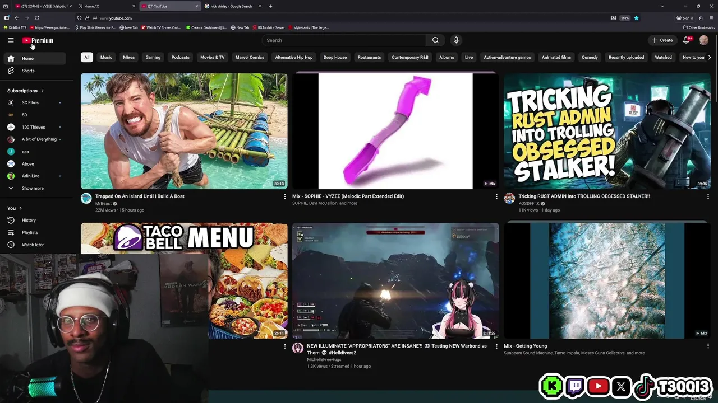This screenshot has width=718, height=403.
Task: Click the YouTube Premium logo
Action: [x=38, y=40]
